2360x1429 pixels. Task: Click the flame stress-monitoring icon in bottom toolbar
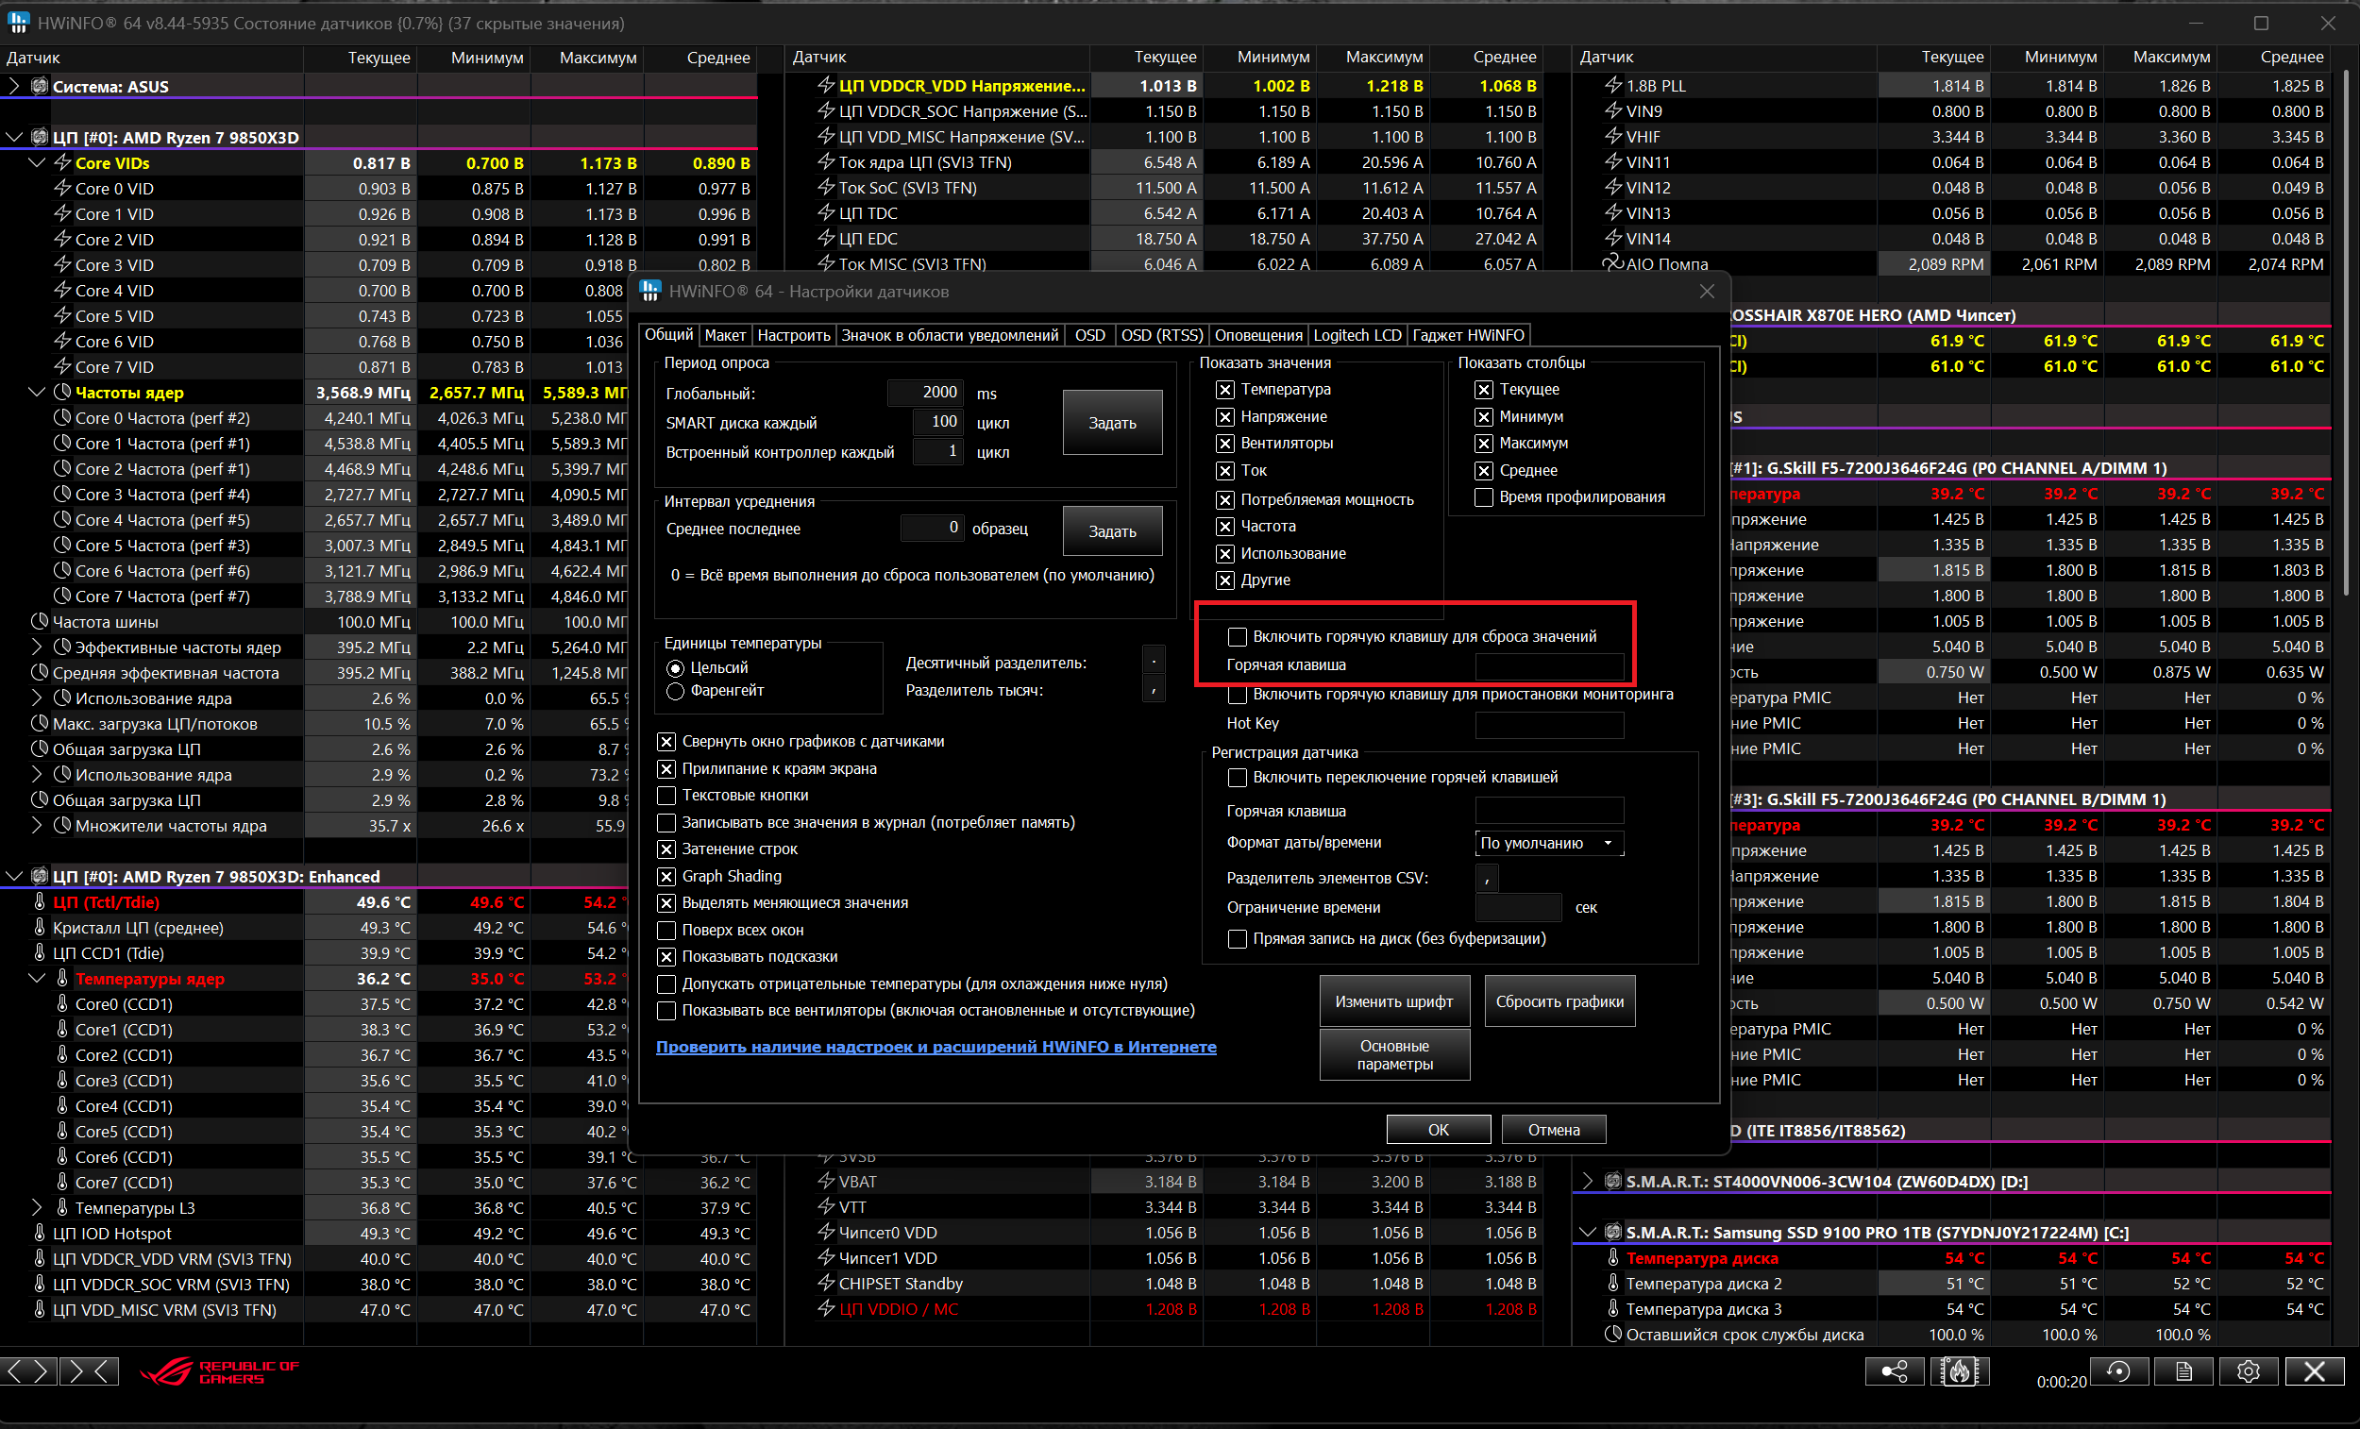[1959, 1371]
